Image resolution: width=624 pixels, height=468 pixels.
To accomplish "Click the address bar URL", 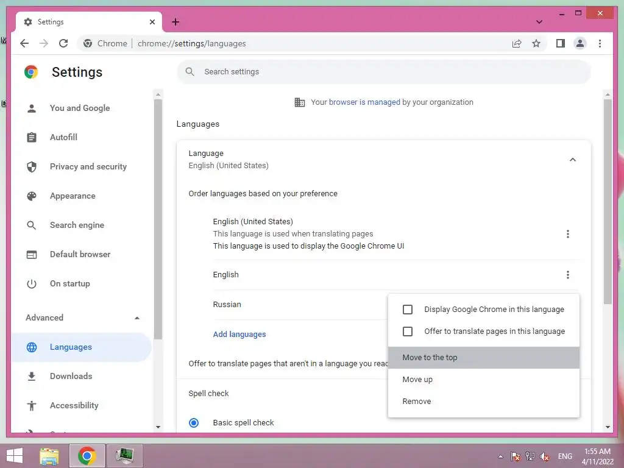I will [x=192, y=43].
